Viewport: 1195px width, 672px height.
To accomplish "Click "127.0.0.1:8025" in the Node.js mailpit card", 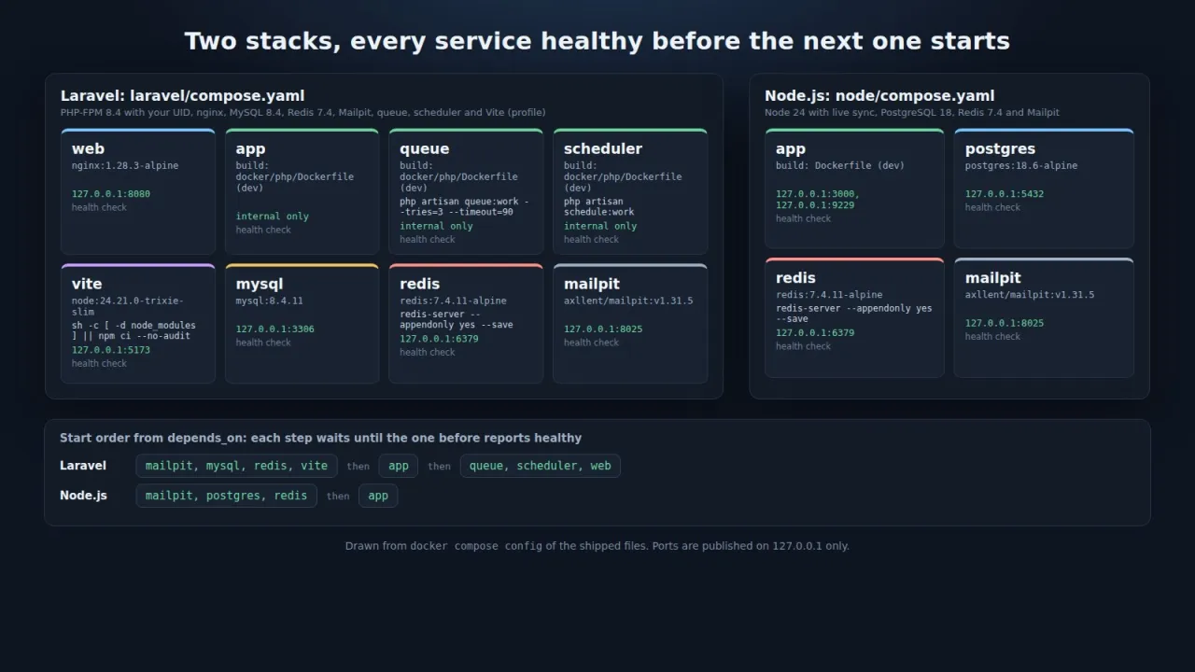I will 1005,323.
